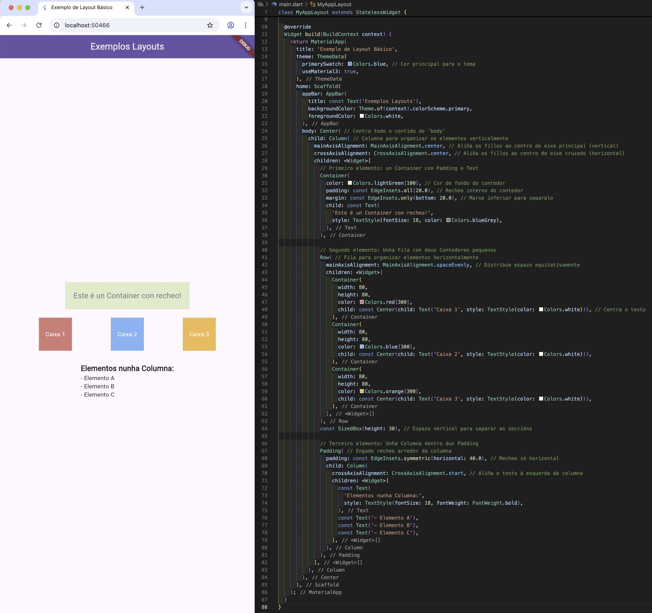Viewport: 652px width, 613px height.
Task: Close the Exemplo de Layout Básico tab
Action: coord(127,8)
